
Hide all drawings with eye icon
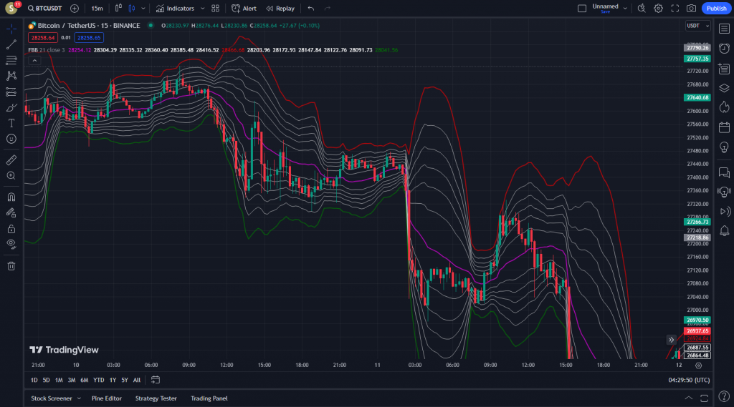pyautogui.click(x=11, y=244)
